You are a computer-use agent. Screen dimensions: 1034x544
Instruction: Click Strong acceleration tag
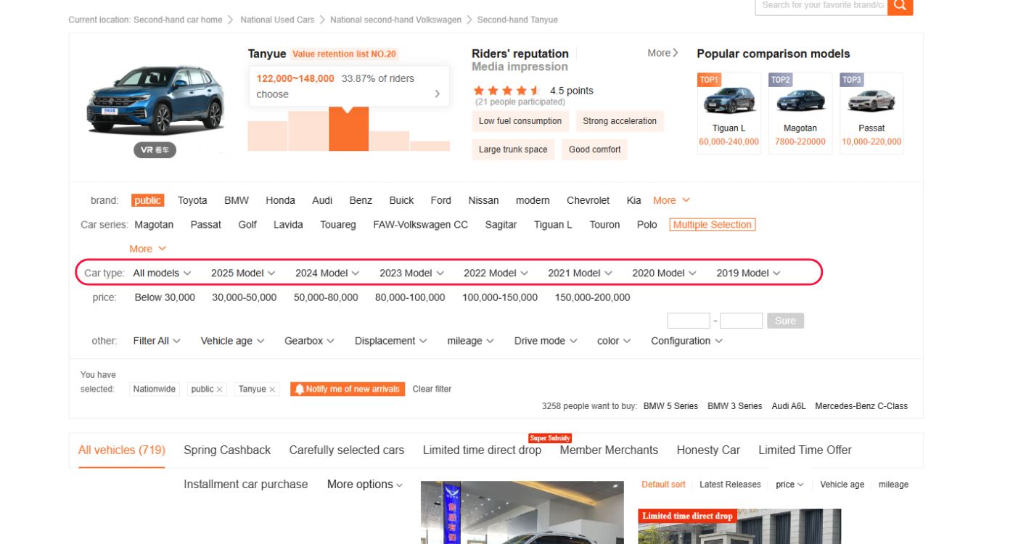620,121
